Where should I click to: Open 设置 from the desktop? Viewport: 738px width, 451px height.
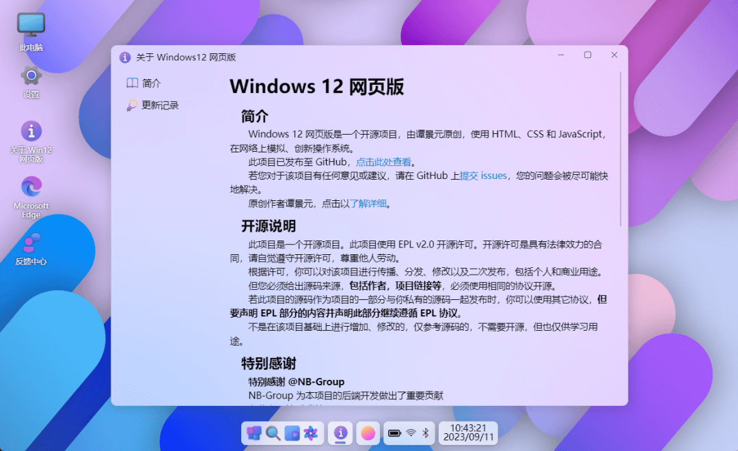pos(31,77)
